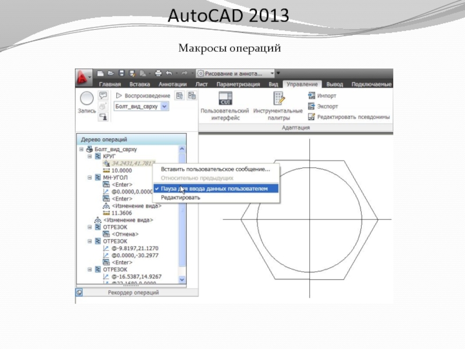Click the Save As icon with pencil
Screen dimensions: 465x349
pos(133,73)
